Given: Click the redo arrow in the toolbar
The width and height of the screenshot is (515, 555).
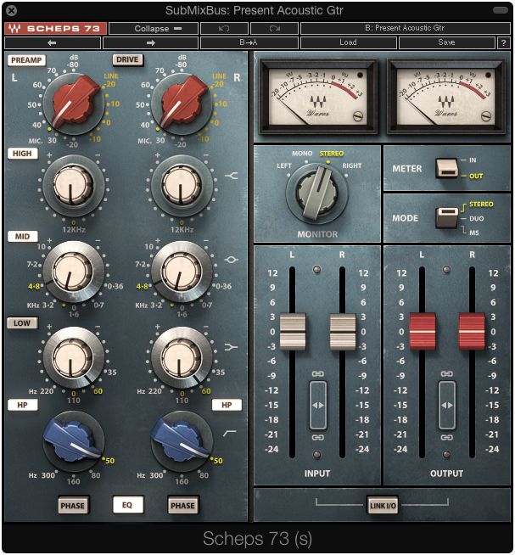Looking at the screenshot, I should (x=275, y=28).
